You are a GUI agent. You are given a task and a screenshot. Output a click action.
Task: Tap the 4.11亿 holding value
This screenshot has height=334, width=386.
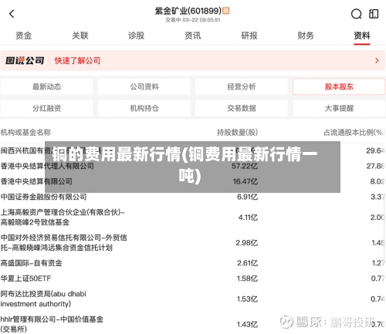coord(248,218)
